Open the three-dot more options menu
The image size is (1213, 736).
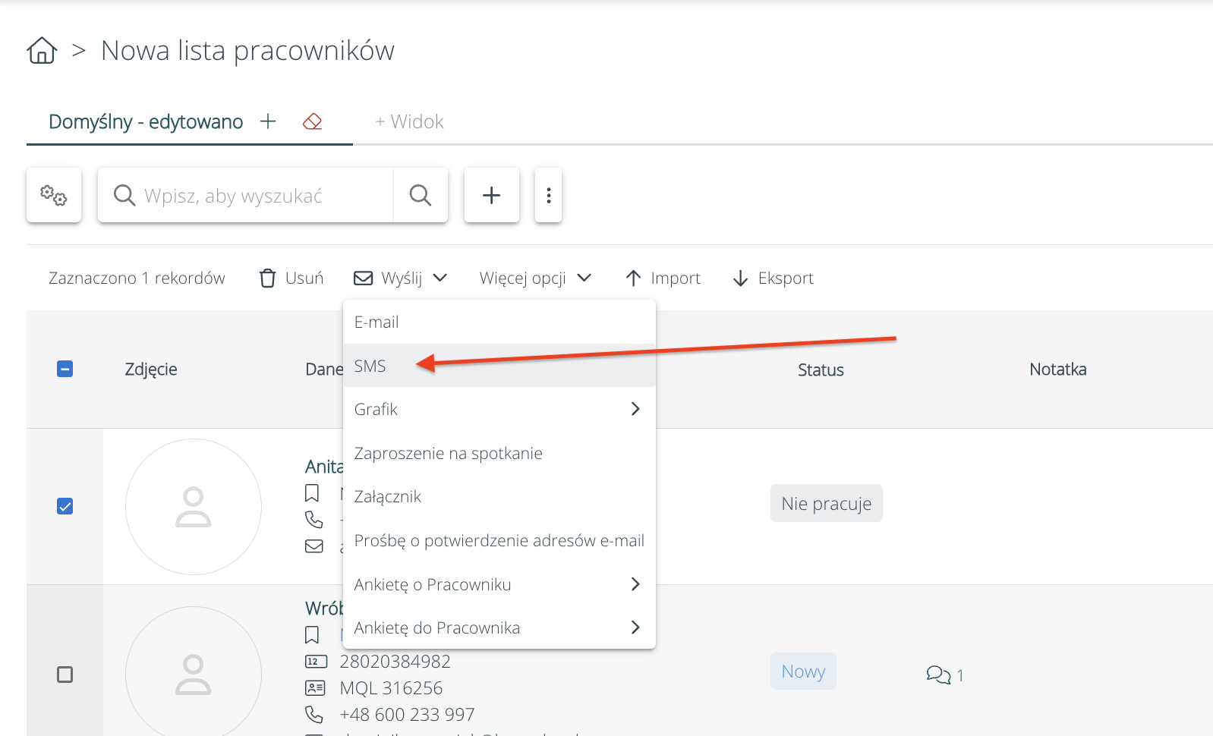point(548,196)
